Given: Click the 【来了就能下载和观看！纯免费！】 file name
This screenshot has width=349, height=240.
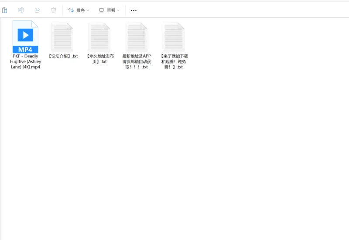Looking at the screenshot, I should click(x=174, y=61).
